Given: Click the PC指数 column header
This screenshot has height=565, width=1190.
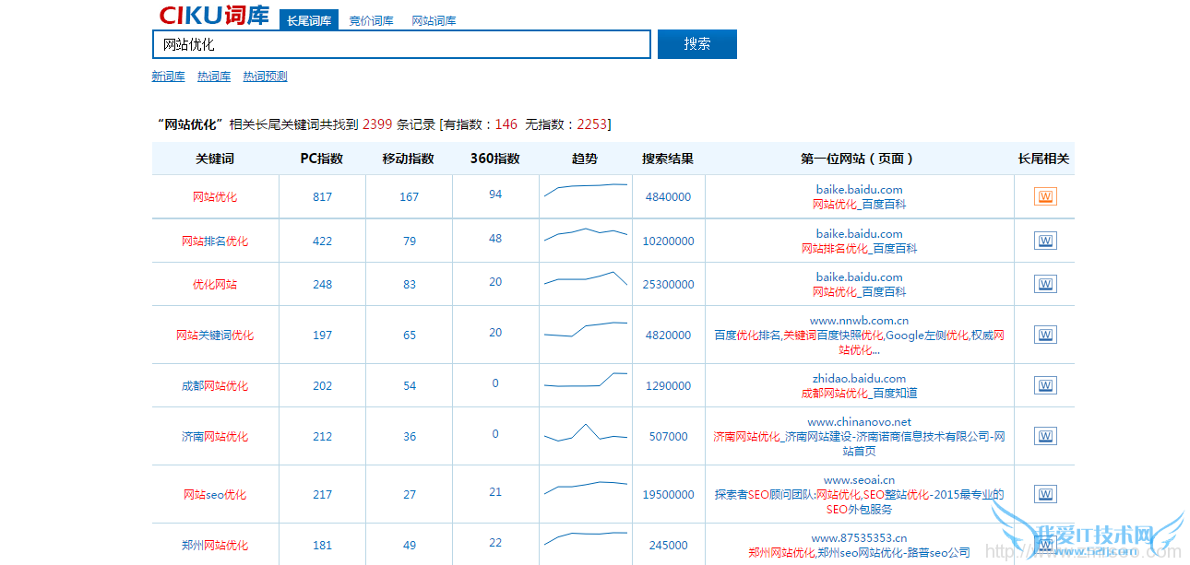Looking at the screenshot, I should 322,159.
